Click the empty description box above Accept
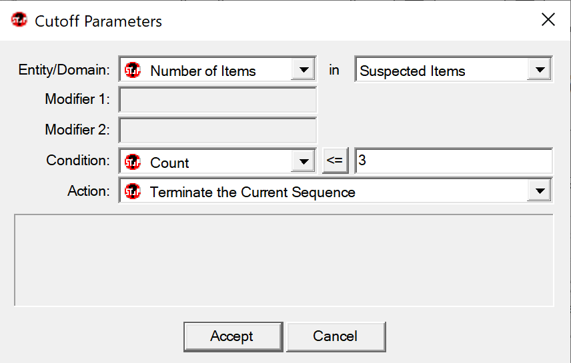 click(x=284, y=260)
